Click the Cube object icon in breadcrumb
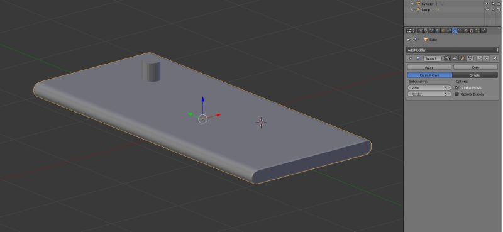This screenshot has width=503, height=232. (426, 39)
